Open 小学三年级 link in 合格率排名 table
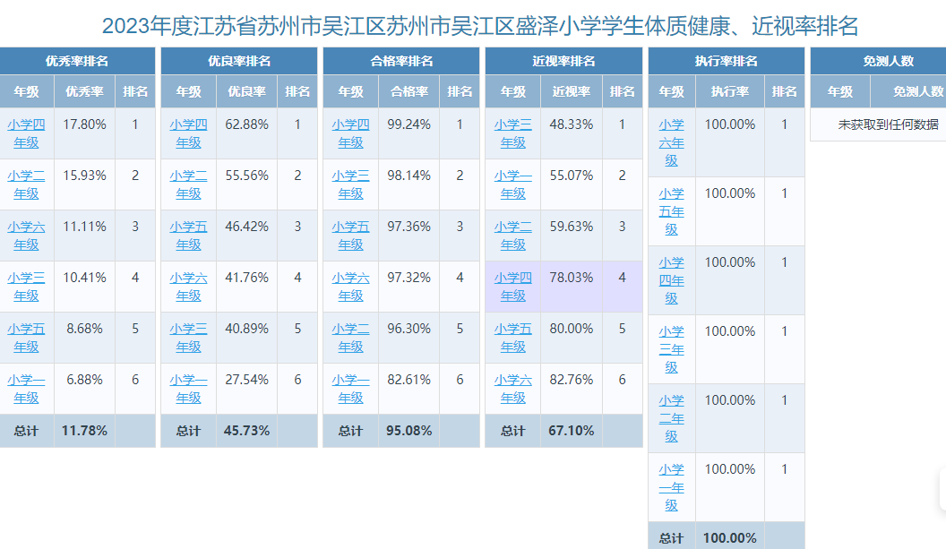 [x=350, y=184]
